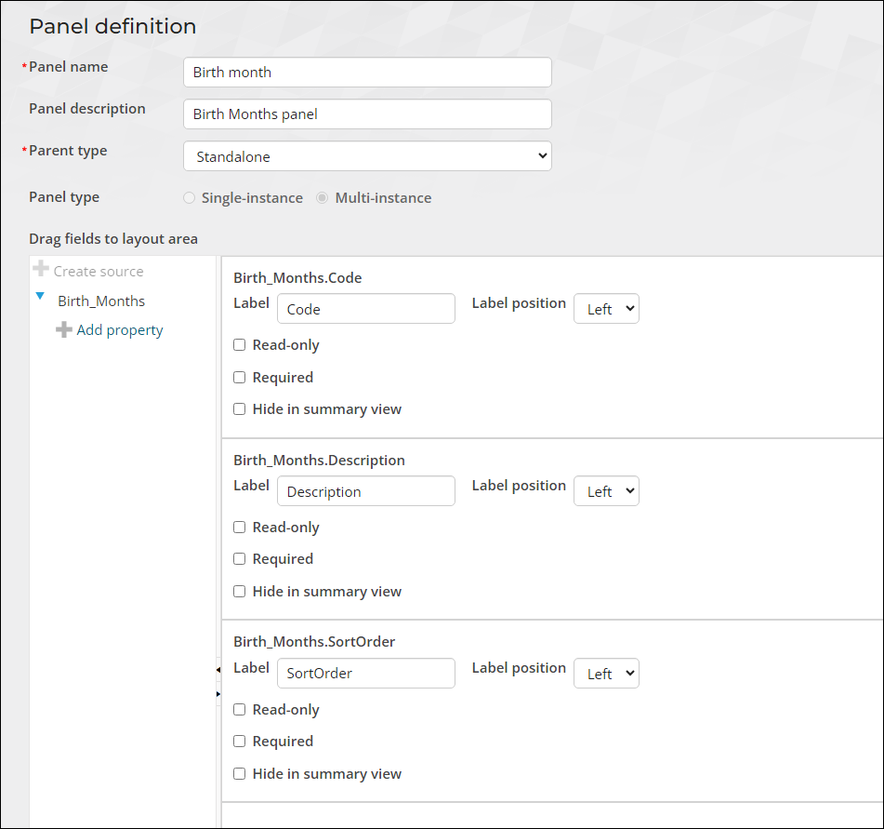Enable Read-only for Birth_Months.SortOrder
The image size is (884, 829).
[240, 709]
